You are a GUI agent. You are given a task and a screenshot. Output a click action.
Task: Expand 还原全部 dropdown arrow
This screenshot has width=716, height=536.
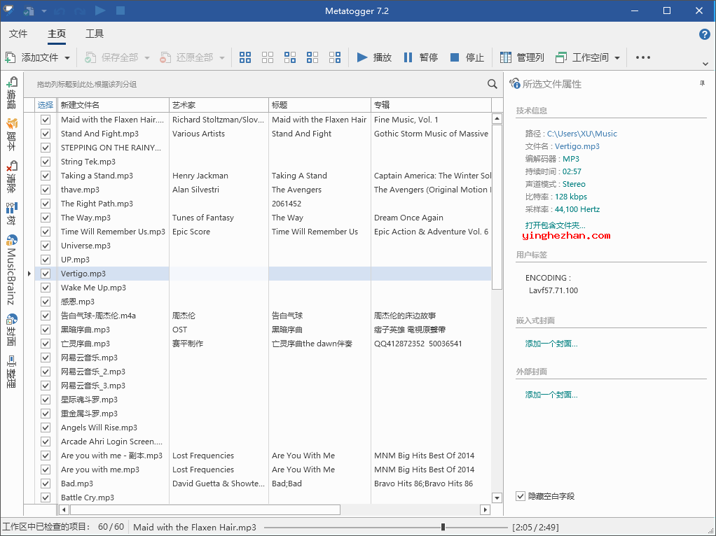(222, 58)
